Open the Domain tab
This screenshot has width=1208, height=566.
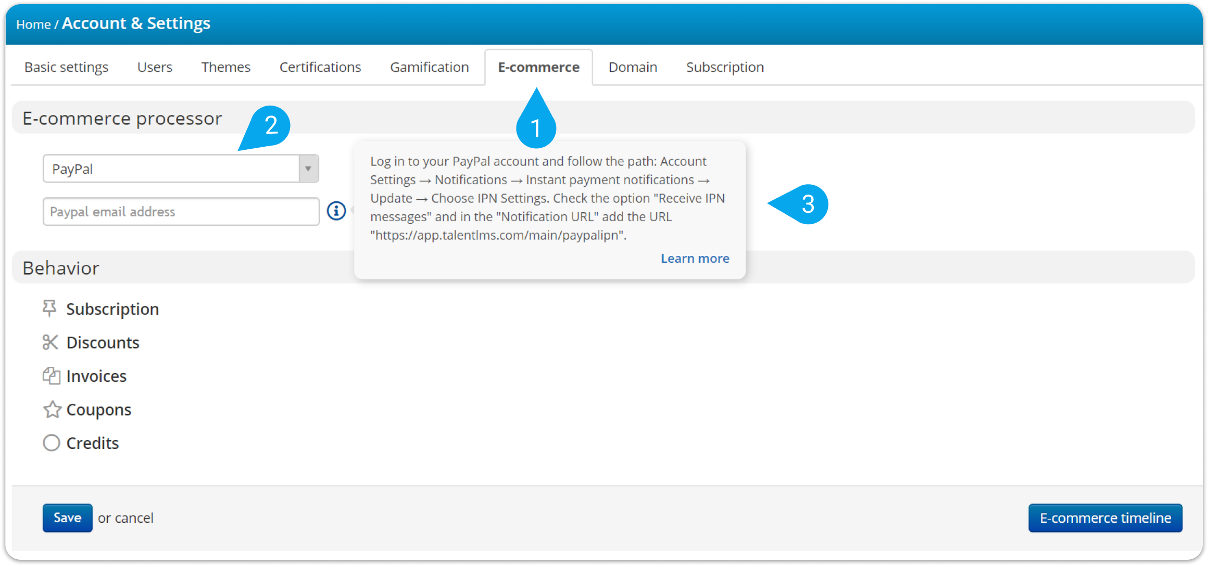[633, 67]
